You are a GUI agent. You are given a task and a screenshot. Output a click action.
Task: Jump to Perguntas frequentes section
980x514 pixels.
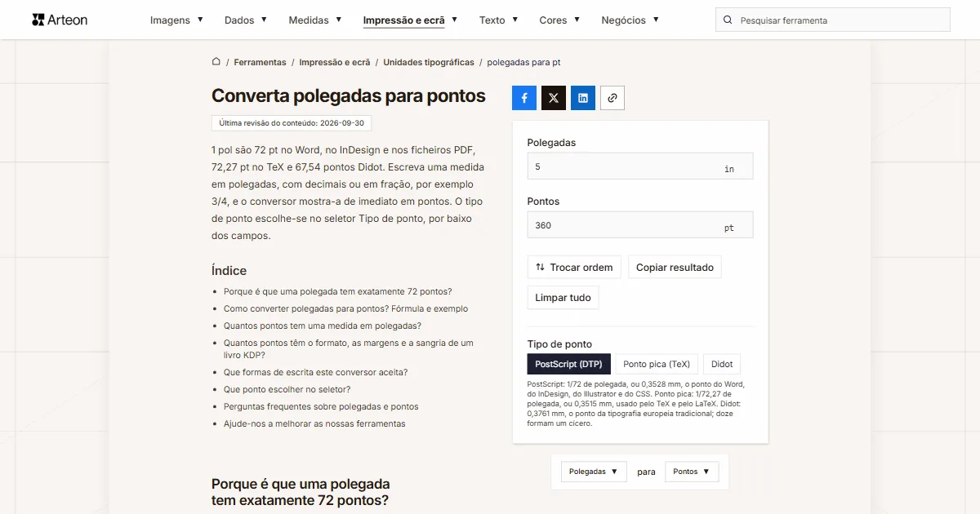point(321,406)
